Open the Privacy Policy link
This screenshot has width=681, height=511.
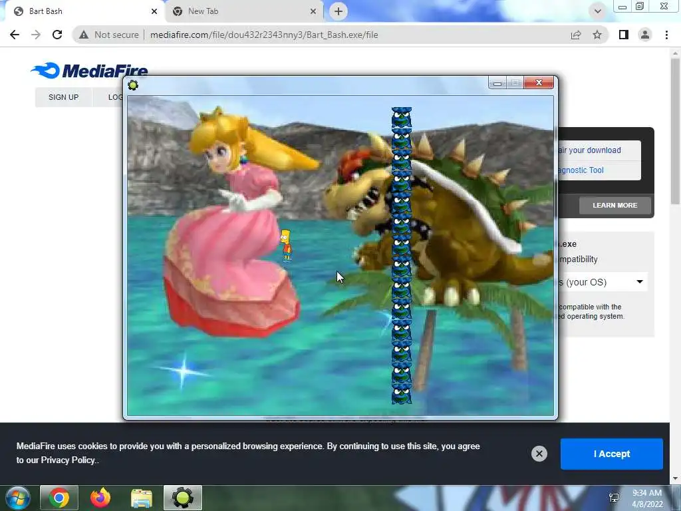click(68, 460)
